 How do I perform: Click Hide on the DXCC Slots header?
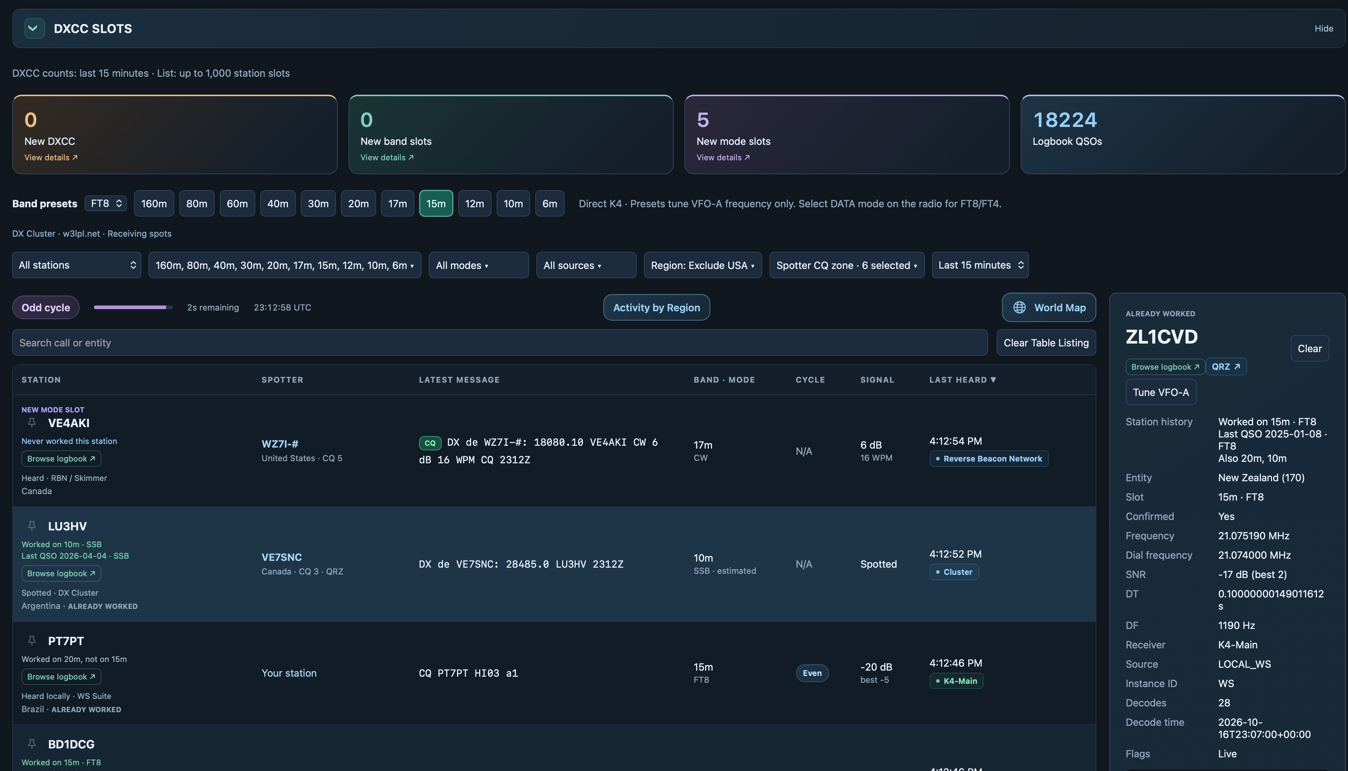click(x=1323, y=29)
